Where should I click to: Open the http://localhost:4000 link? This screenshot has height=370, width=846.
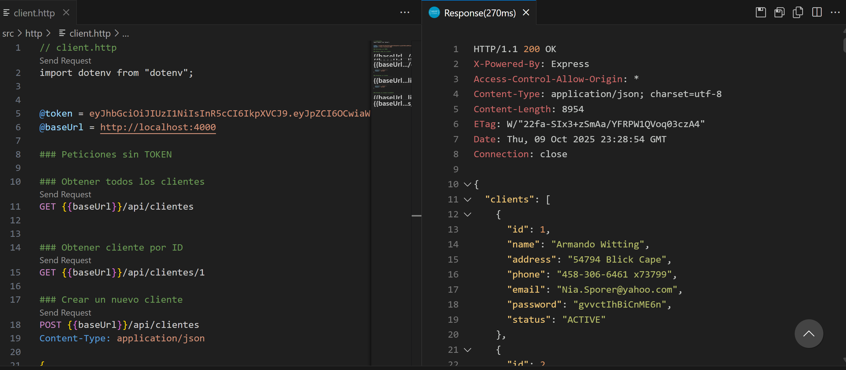pyautogui.click(x=158, y=127)
